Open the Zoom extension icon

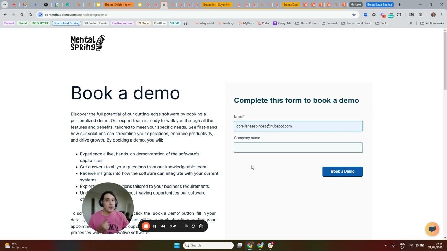pos(365,15)
